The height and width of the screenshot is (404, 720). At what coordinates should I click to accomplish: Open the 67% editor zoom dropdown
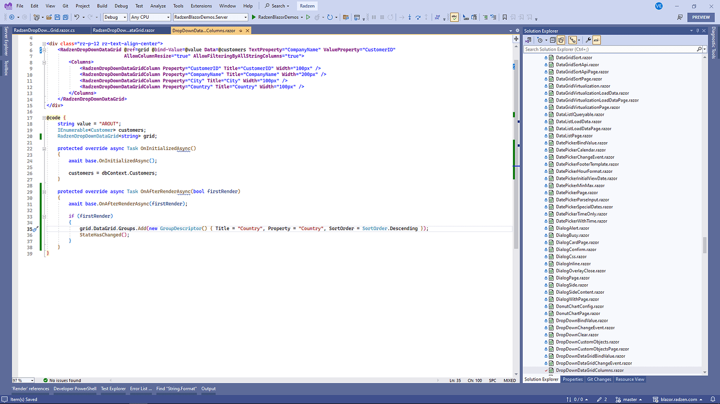tap(21, 380)
